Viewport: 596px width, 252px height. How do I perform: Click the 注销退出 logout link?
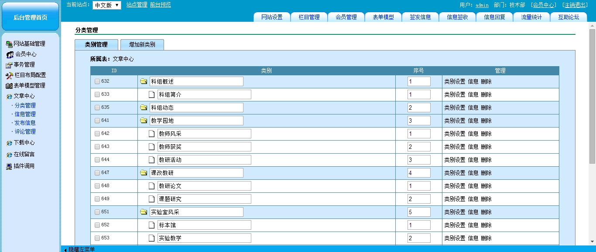(575, 5)
